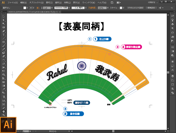Open the Character panel
The image size is (176, 133).
[172, 70]
